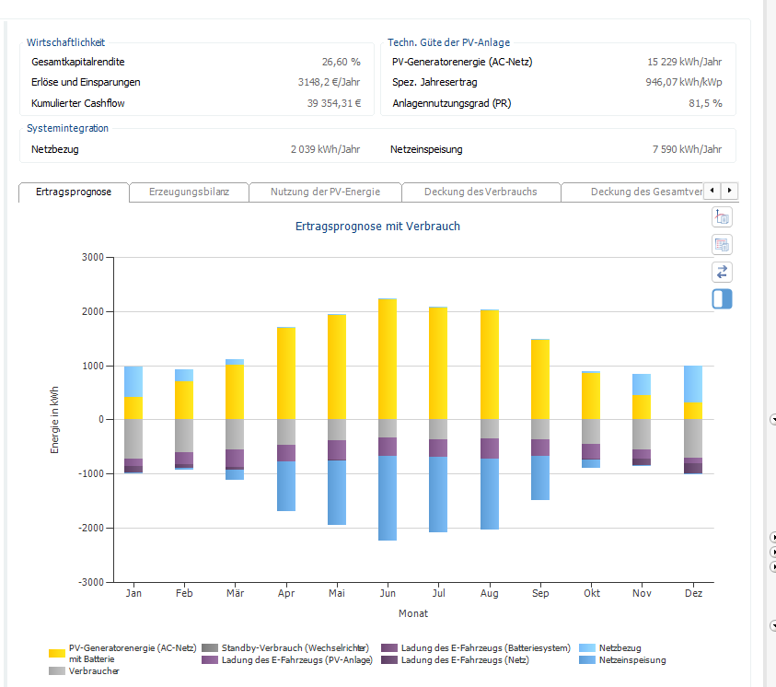The width and height of the screenshot is (776, 687).
Task: Toggle the Netzbezug legend entry
Action: pos(619,648)
